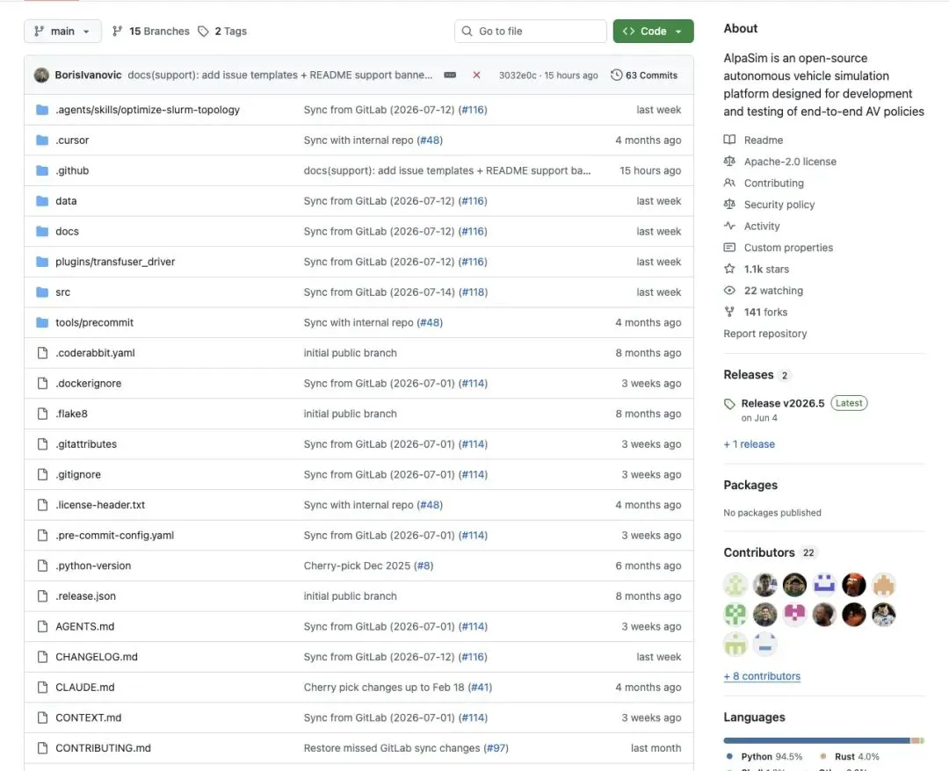Click Rust 4.0% language entry
The image size is (949, 771).
tap(850, 756)
